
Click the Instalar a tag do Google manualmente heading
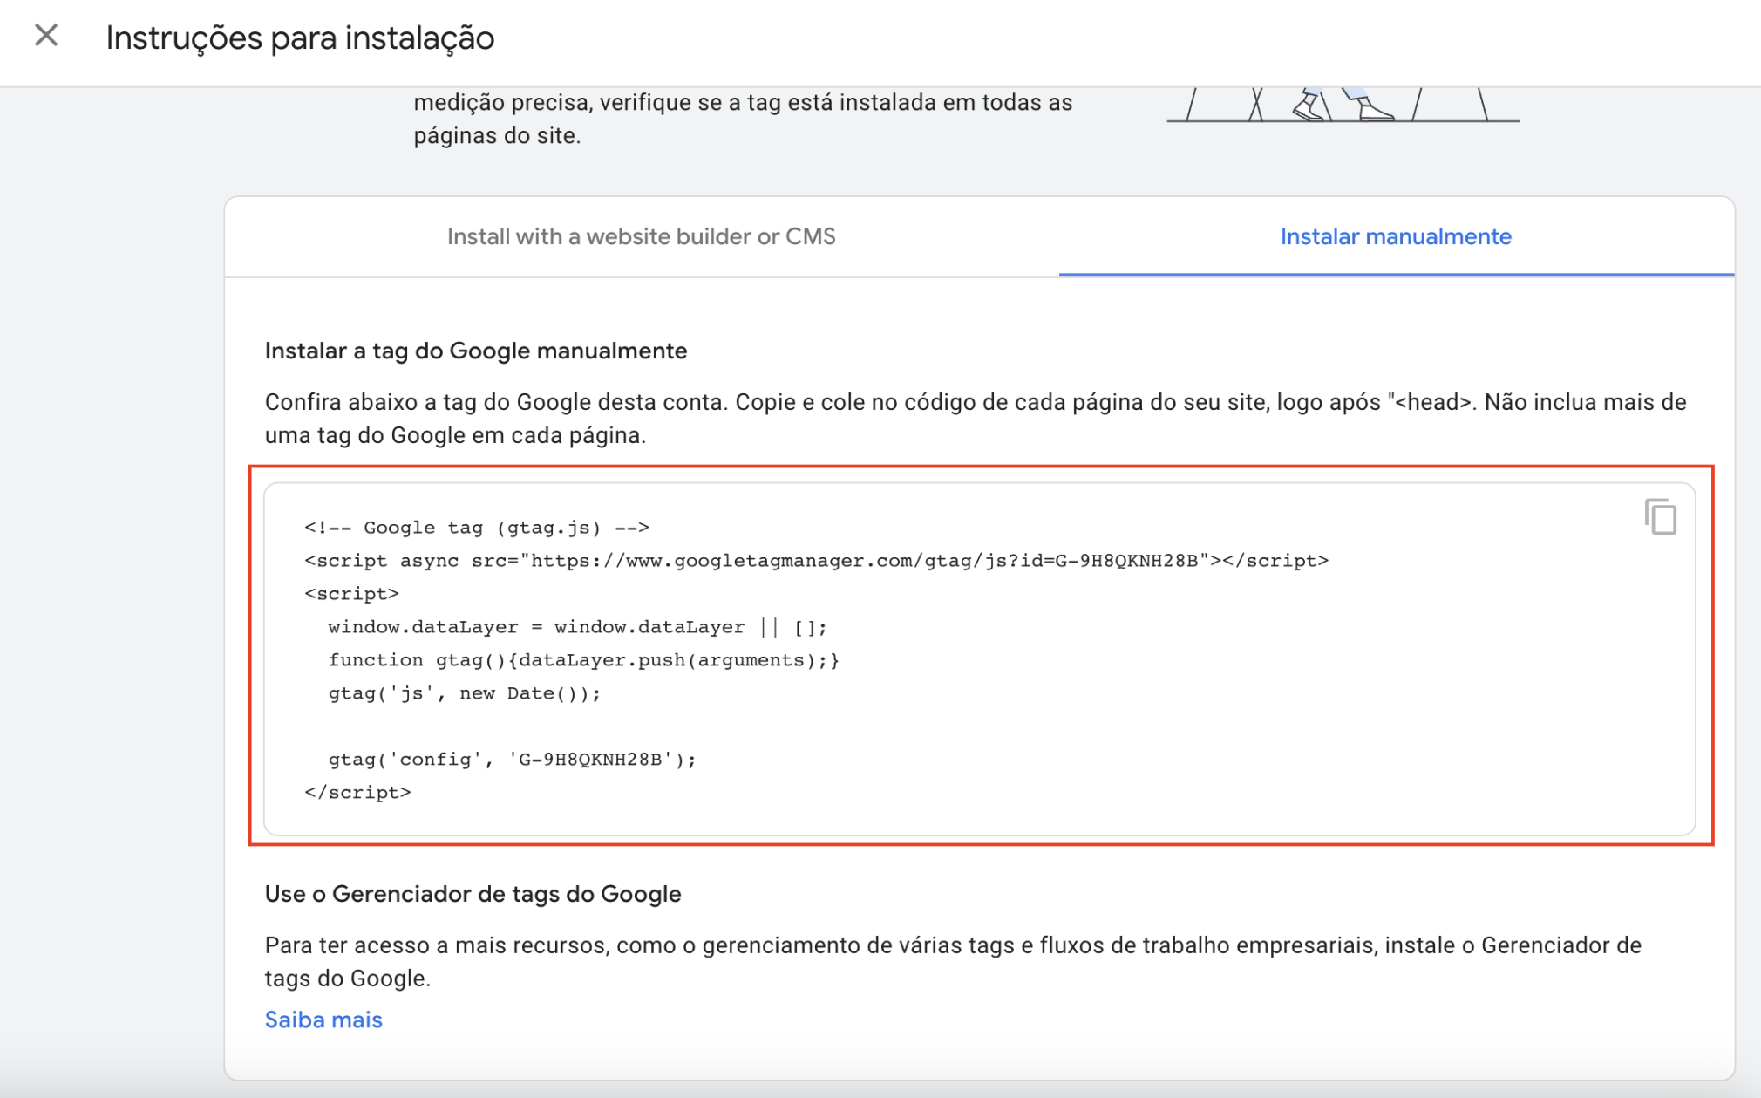pos(476,351)
